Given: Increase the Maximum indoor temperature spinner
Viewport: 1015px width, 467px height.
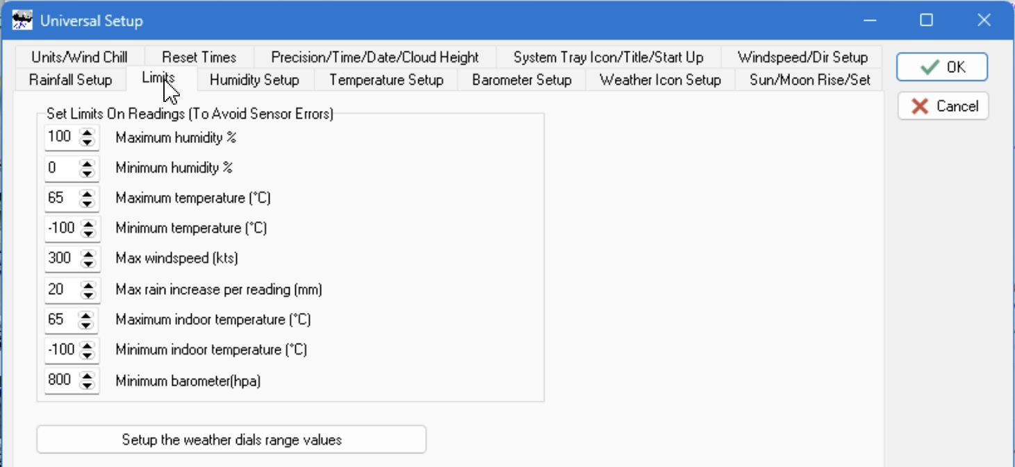Looking at the screenshot, I should point(87,315).
